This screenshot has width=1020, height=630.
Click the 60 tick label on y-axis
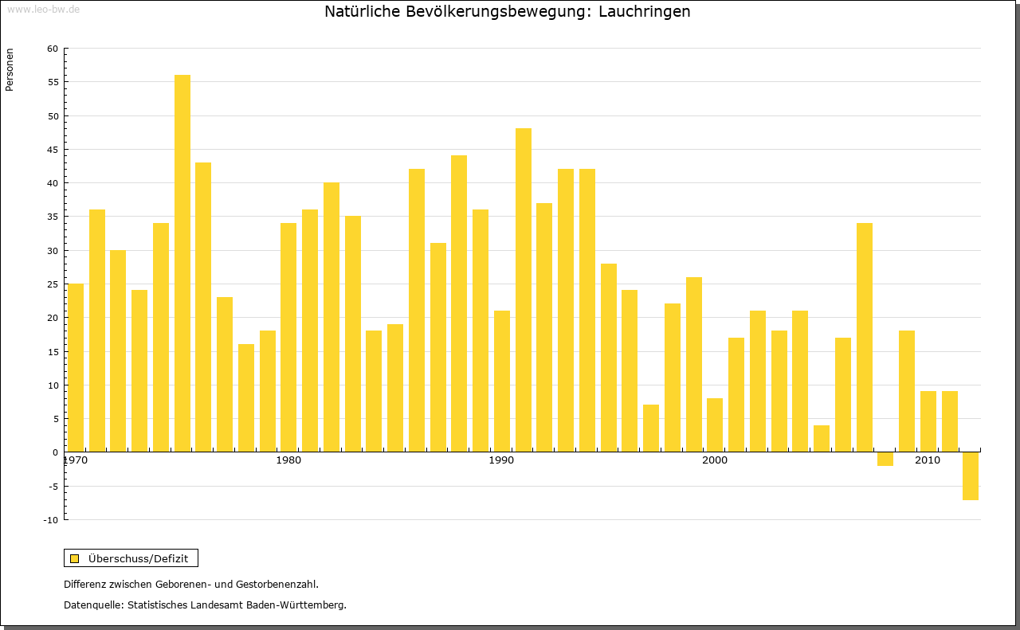tap(53, 49)
